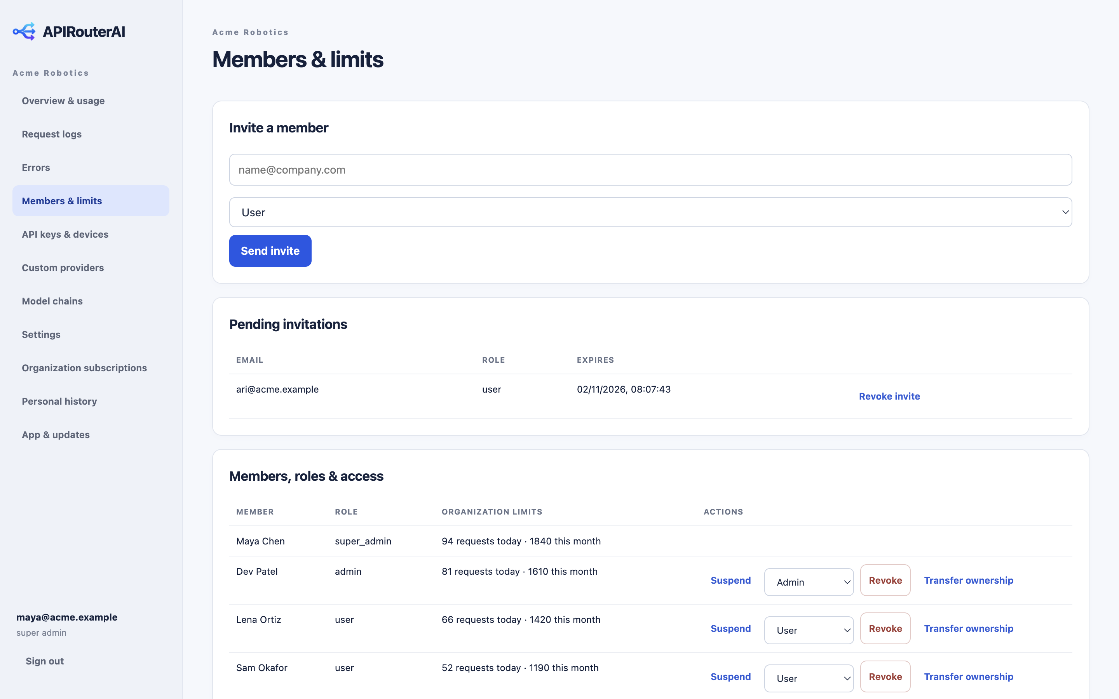The width and height of the screenshot is (1119, 699).
Task: Click the Send invite button
Action: pos(270,250)
